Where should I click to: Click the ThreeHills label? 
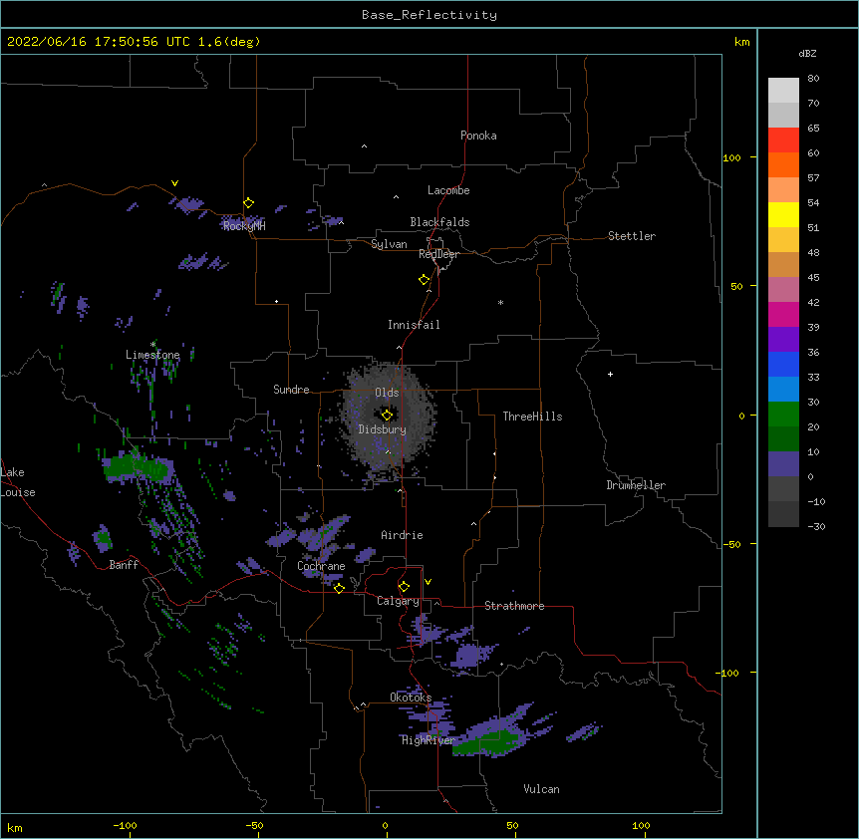coord(532,417)
